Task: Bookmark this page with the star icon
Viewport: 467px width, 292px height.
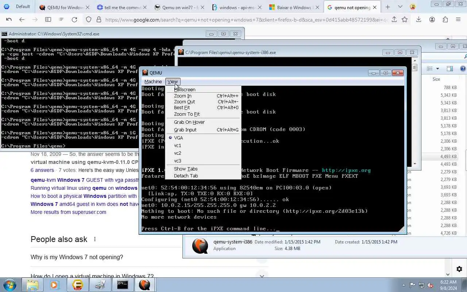Action: (405, 20)
